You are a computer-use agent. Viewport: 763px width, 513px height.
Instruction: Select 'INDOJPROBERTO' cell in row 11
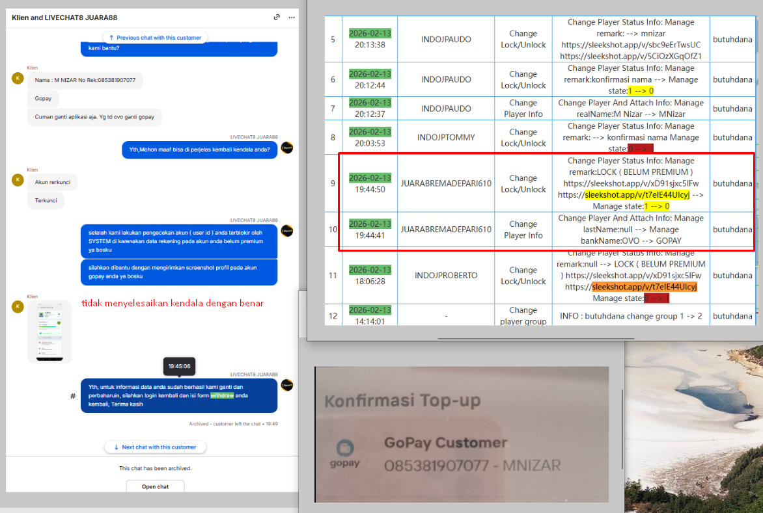pyautogui.click(x=446, y=276)
